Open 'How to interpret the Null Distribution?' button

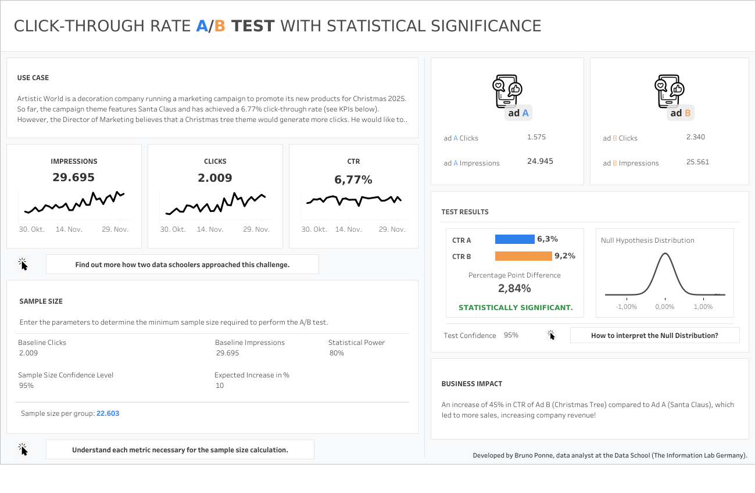click(654, 335)
